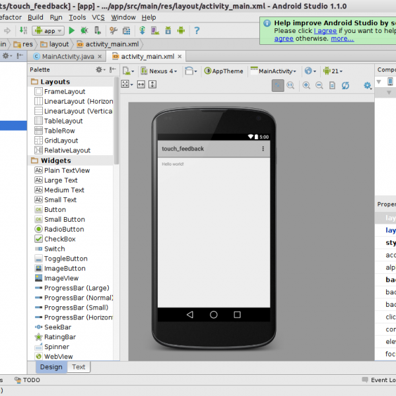Open the AVD Manager device icon
The height and width of the screenshot is (396, 396).
point(155,30)
